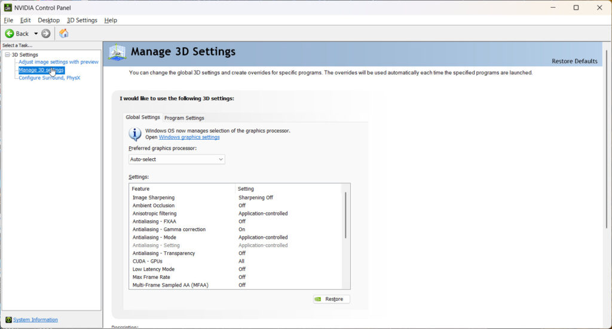This screenshot has width=612, height=329.
Task: Open the 3D Settings menu
Action: coord(82,20)
